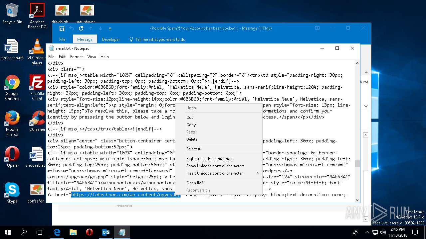Viewport: 426px width, 239px height.
Task: Open Task View on taskbar
Action: tap(40, 232)
